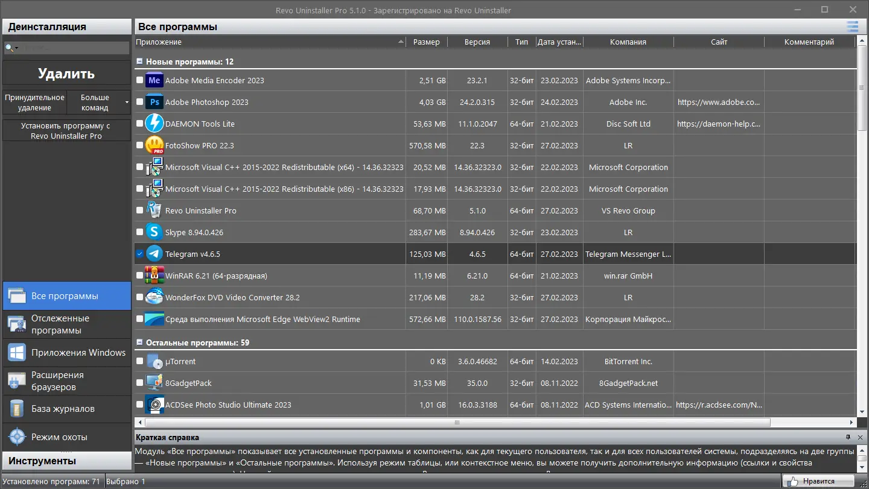Click 'Установлено программ: 71' in status bar
Viewport: 869px width, 489px height.
[x=53, y=482]
